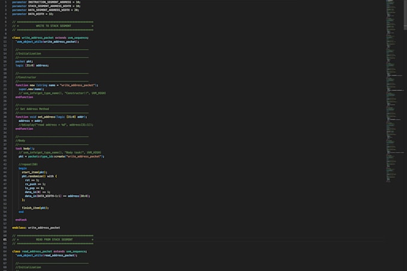This screenshot has width=407, height=271.
Task: Click the 'data_in[DATA_WIDTH-1:1] == address[30:0]' constraint
Action: coord(57,196)
